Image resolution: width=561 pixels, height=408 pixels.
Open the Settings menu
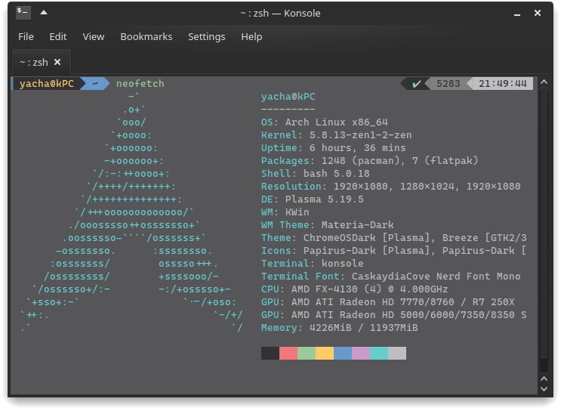[x=207, y=37]
